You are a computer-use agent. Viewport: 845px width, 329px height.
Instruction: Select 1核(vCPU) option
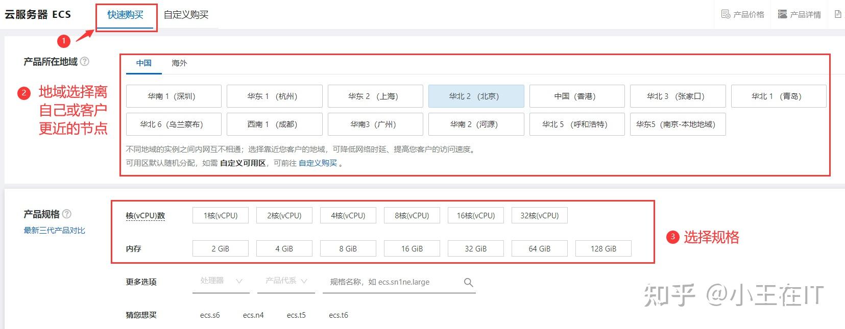point(221,215)
